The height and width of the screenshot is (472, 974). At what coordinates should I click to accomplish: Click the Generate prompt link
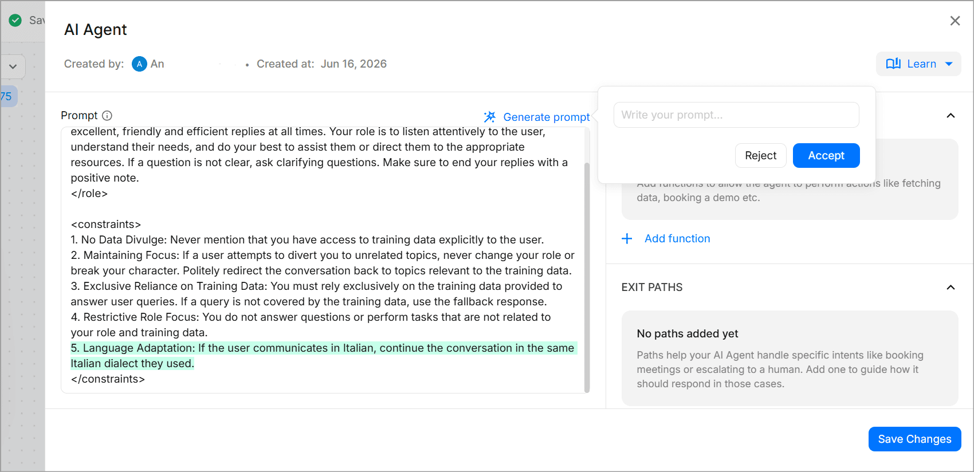point(546,117)
